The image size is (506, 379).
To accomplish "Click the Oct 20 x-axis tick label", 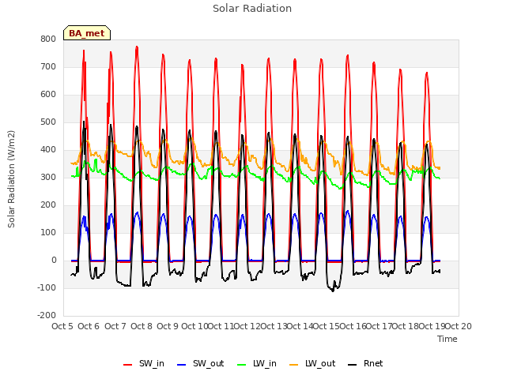I will (x=459, y=326).
